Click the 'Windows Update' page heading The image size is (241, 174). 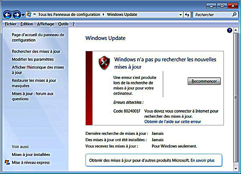[105, 38]
